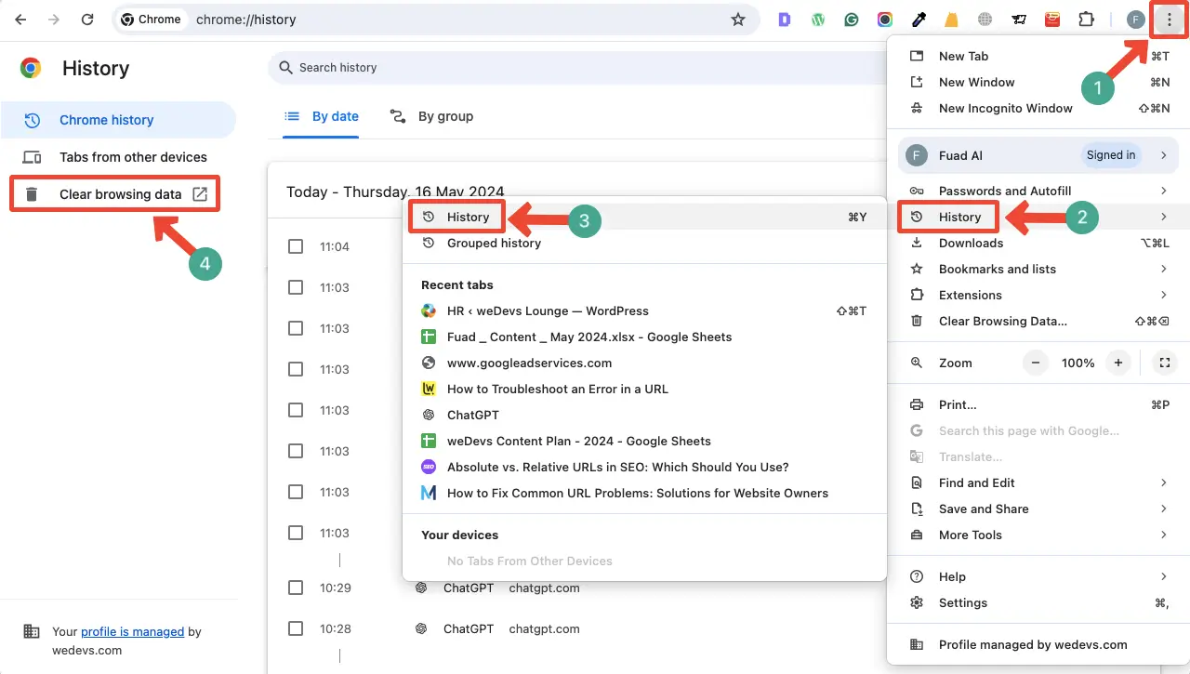Reopen How to Troubleshoot an Error in a URL
The width and height of the screenshot is (1190, 674).
click(643, 389)
